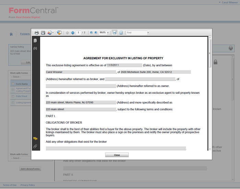The width and height of the screenshot is (240, 189).
Task: Click the barclay listing title text
Action: (17, 47)
